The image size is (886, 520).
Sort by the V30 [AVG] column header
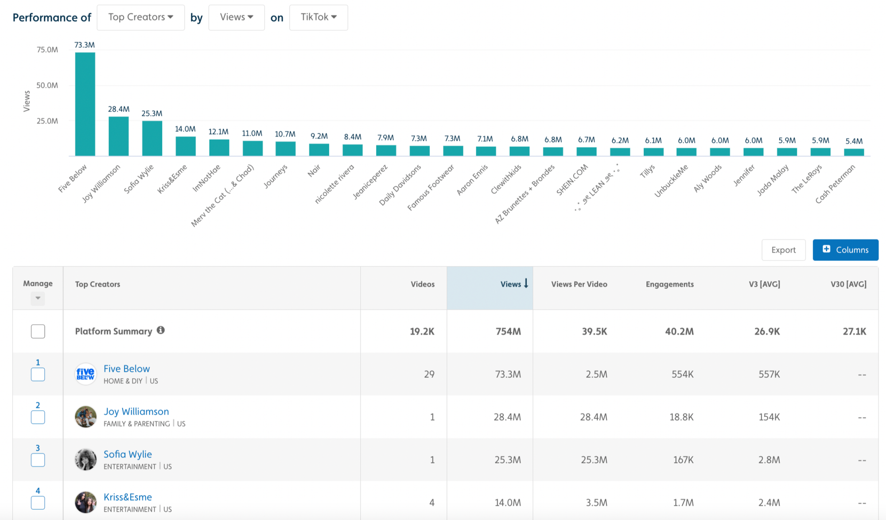tap(848, 284)
